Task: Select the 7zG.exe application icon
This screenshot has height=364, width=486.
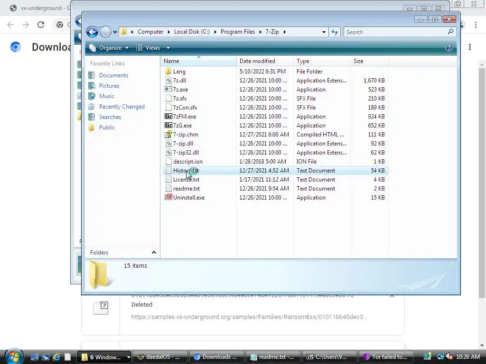Action: click(168, 125)
